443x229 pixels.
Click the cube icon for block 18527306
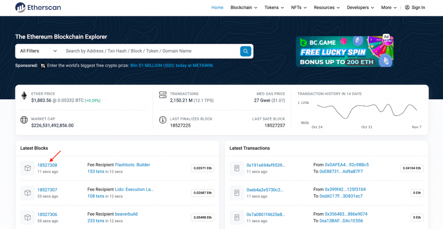[x=28, y=217]
